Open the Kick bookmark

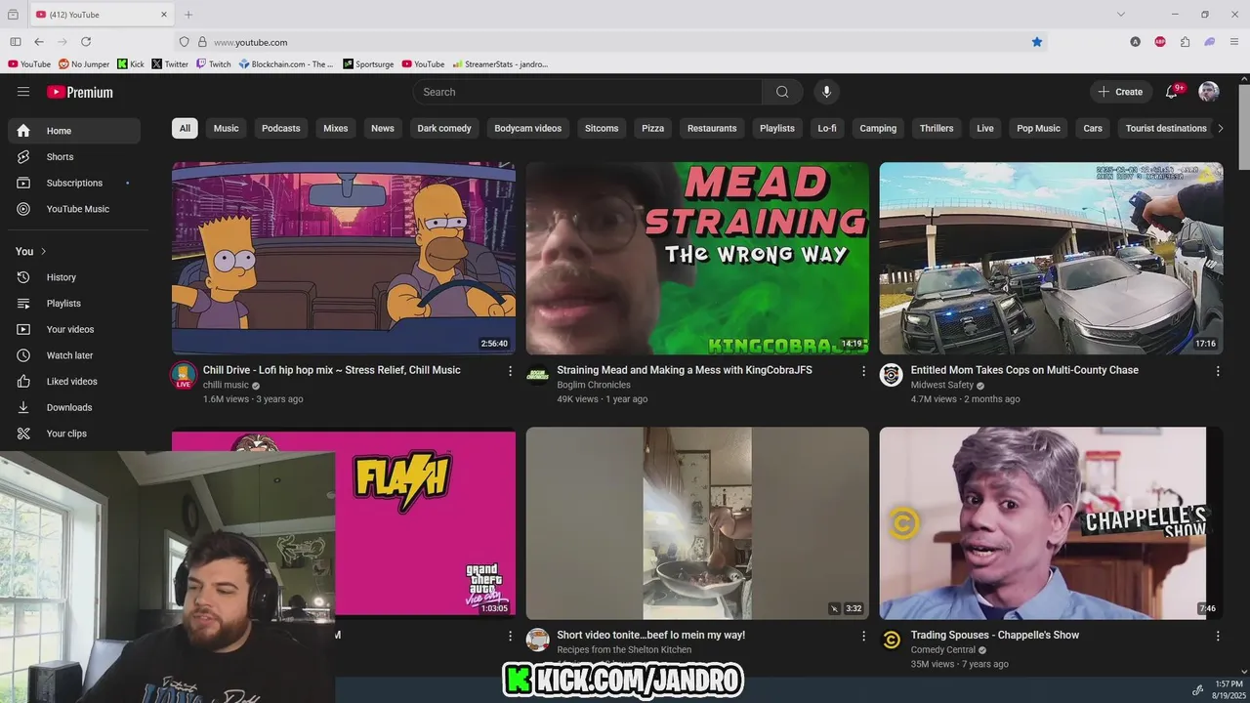pos(131,64)
